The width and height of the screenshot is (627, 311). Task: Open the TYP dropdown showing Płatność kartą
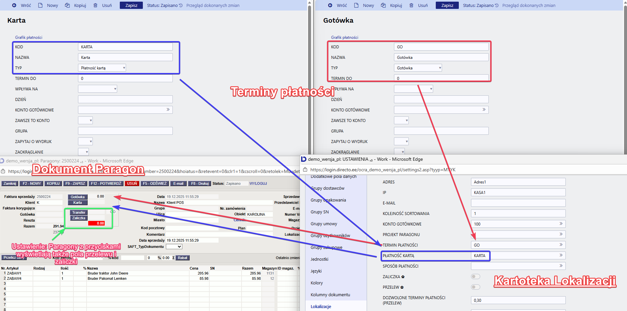pyautogui.click(x=102, y=68)
